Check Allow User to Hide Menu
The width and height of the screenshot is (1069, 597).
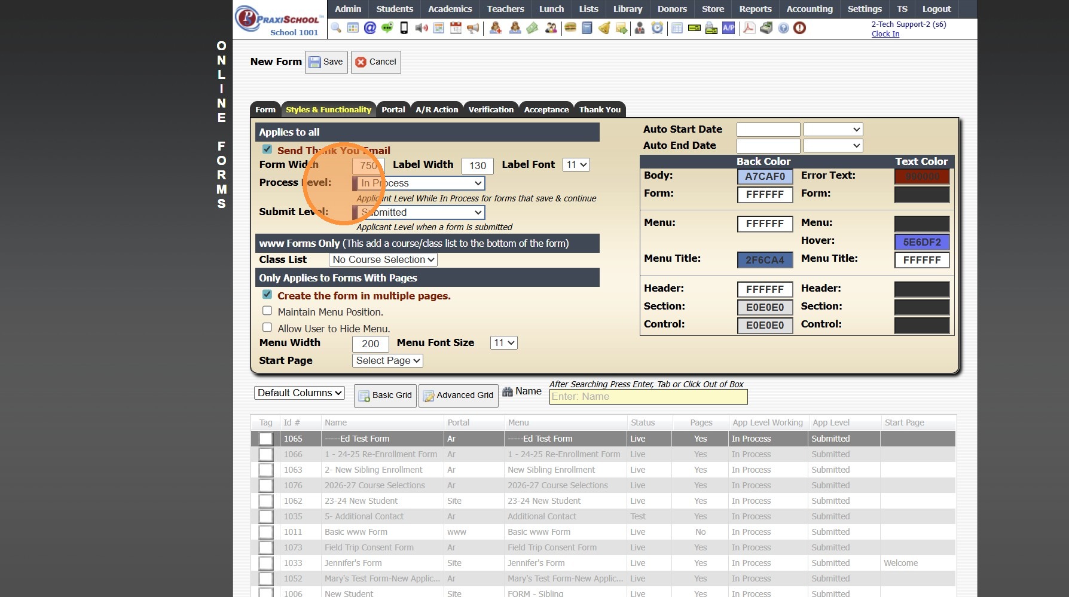point(267,327)
